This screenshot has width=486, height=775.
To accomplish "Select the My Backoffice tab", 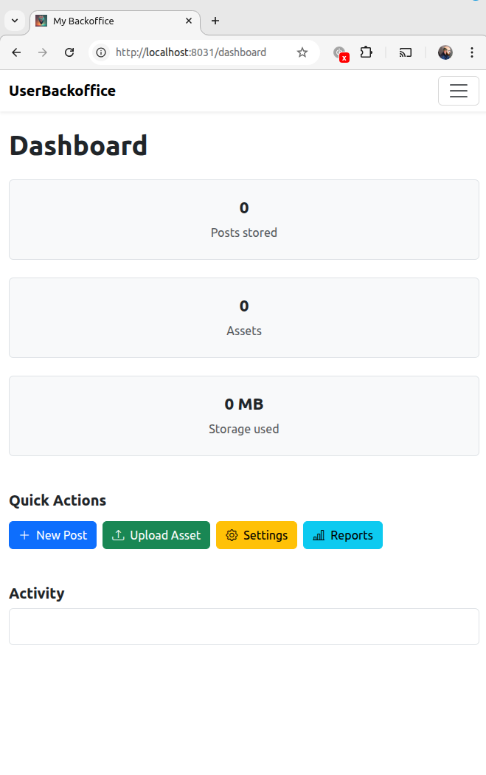I will pyautogui.click(x=111, y=21).
